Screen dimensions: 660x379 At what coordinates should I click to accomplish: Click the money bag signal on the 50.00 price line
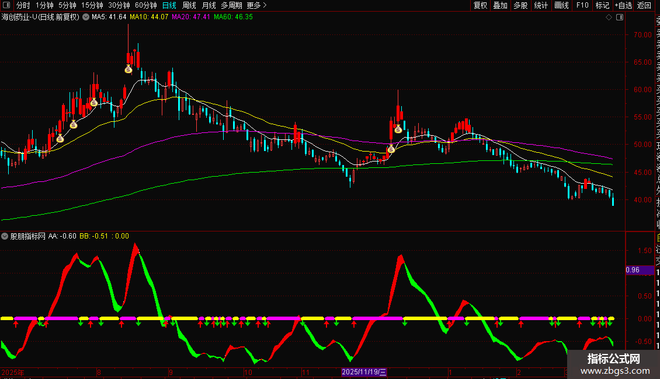(x=391, y=149)
